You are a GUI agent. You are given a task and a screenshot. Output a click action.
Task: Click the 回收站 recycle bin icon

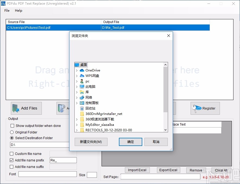(x=82, y=108)
